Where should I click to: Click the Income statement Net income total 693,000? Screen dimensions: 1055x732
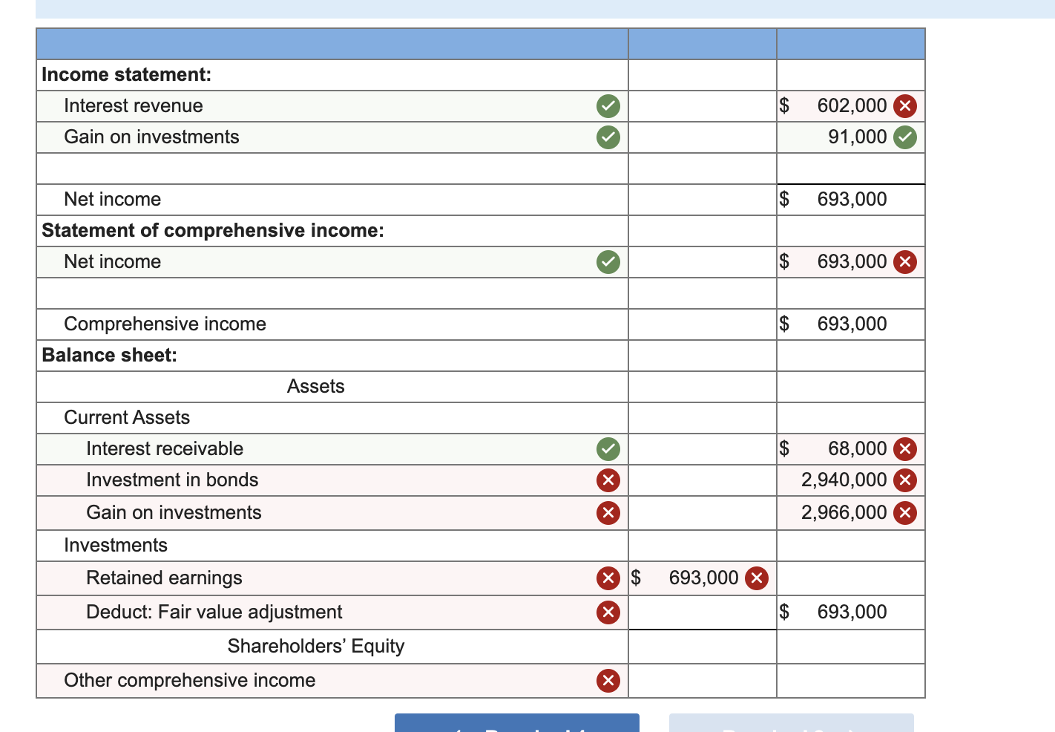click(852, 200)
